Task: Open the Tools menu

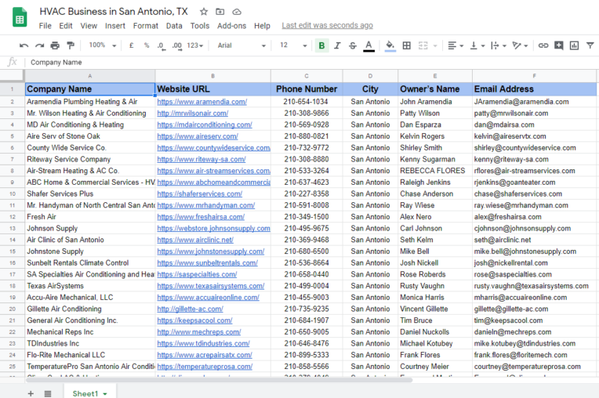Action: [x=200, y=26]
